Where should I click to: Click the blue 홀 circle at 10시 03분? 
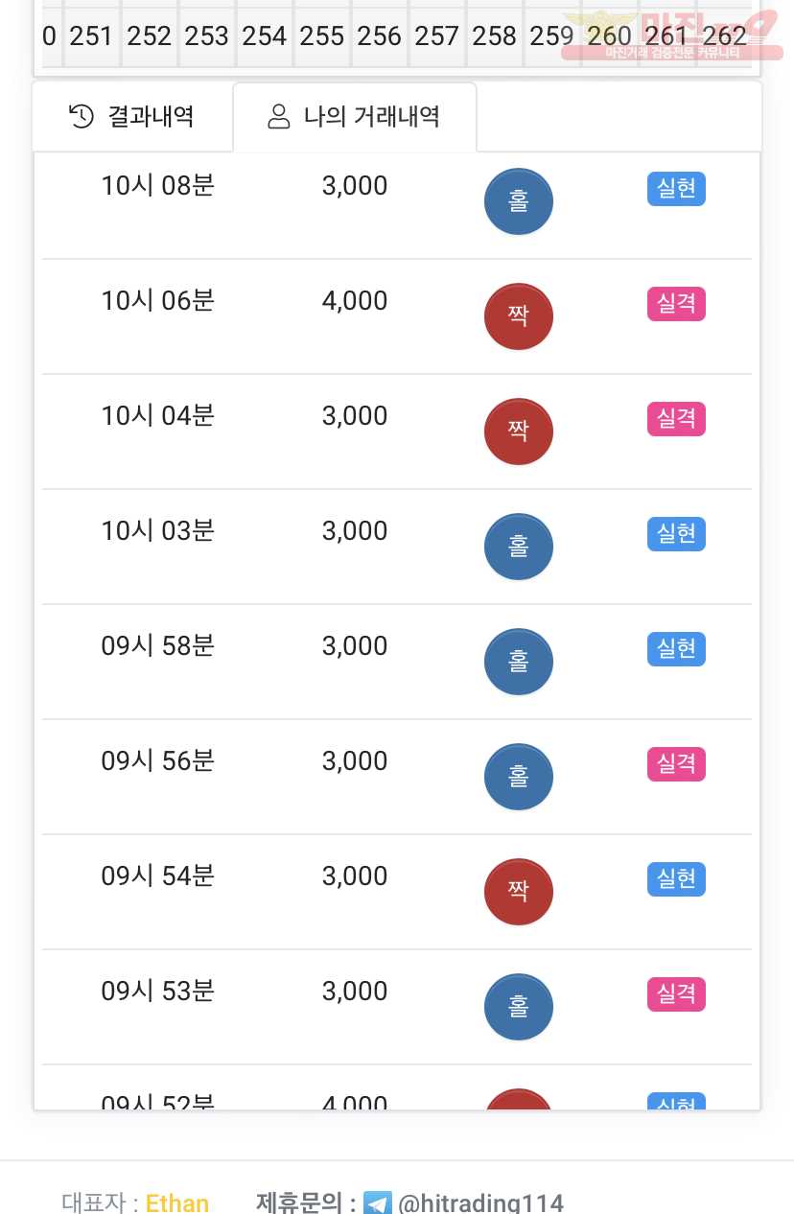(519, 547)
